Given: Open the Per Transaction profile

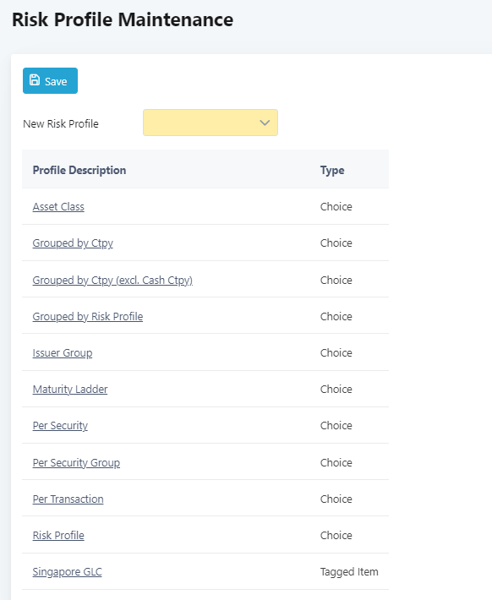Looking at the screenshot, I should [68, 499].
